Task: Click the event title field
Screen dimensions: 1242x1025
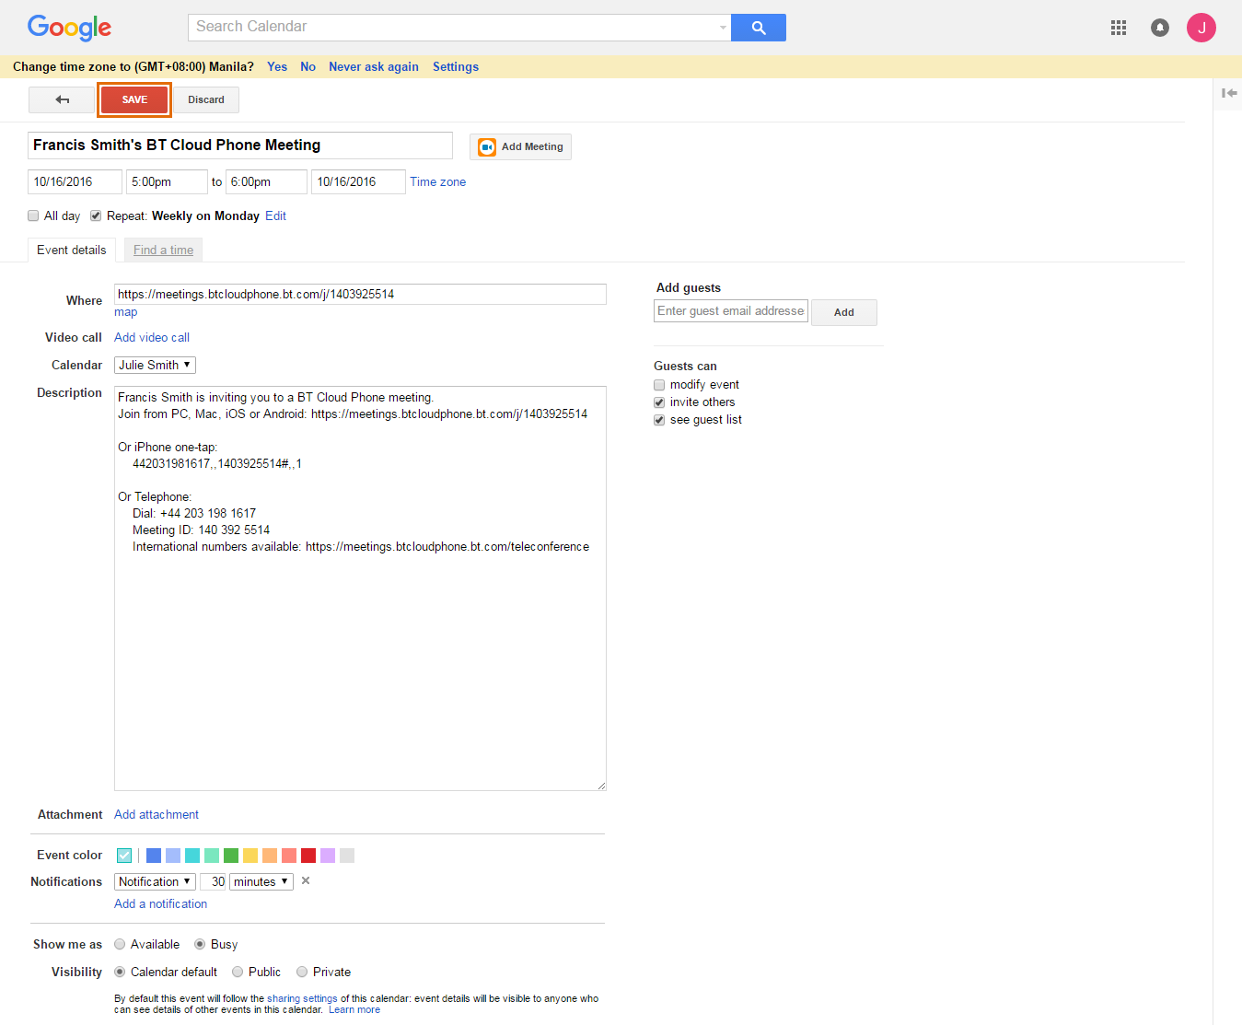Action: [240, 146]
